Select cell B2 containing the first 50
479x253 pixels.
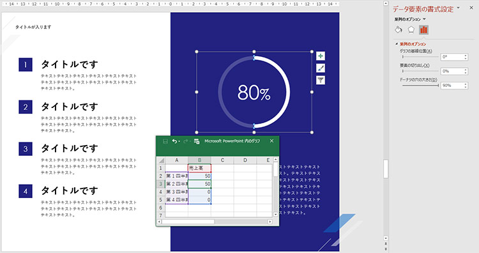pyautogui.click(x=199, y=176)
